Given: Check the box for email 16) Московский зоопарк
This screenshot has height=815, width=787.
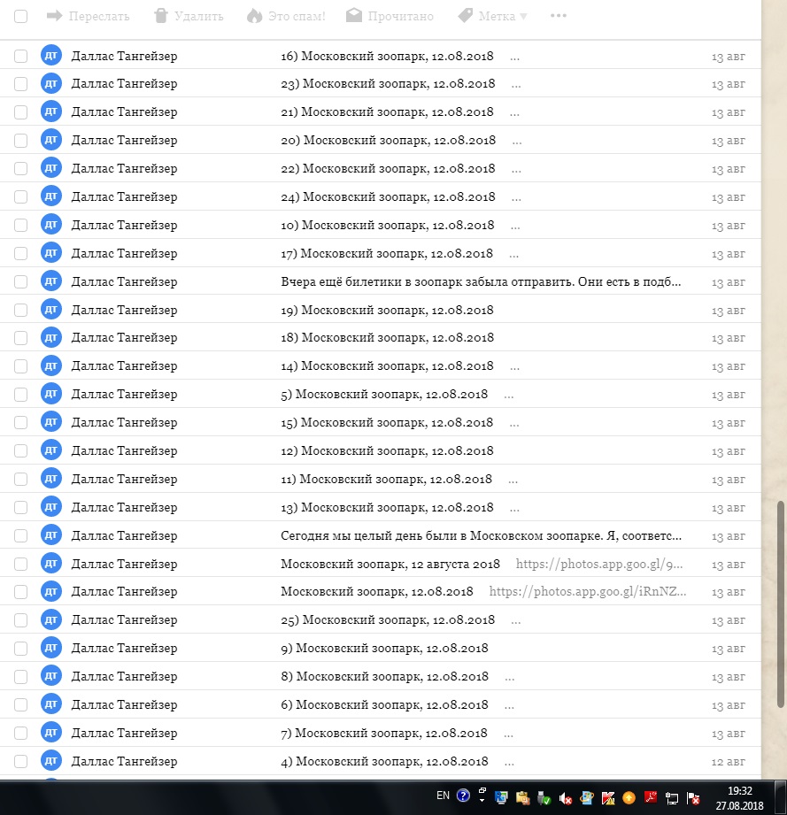Looking at the screenshot, I should pos(21,56).
